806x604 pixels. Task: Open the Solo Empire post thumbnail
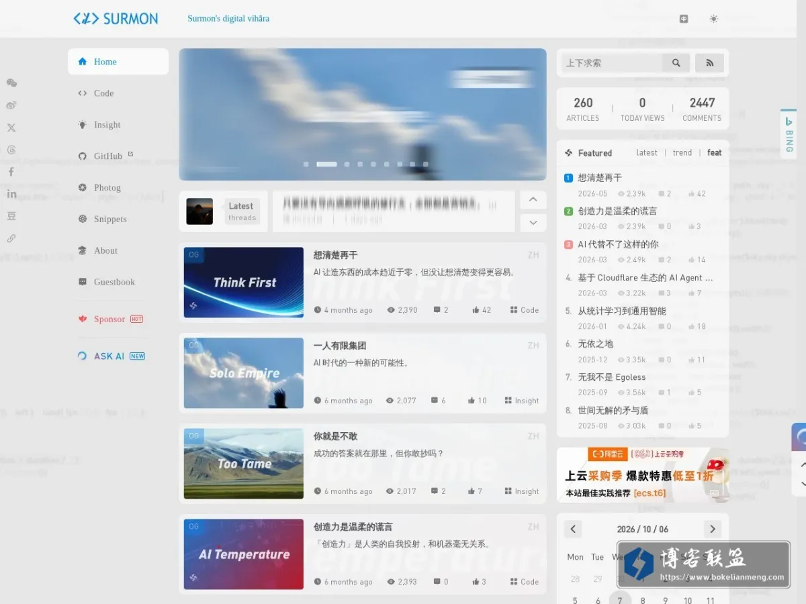point(244,373)
